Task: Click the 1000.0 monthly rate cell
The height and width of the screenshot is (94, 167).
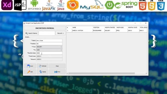Action: pyautogui.click(x=133, y=31)
